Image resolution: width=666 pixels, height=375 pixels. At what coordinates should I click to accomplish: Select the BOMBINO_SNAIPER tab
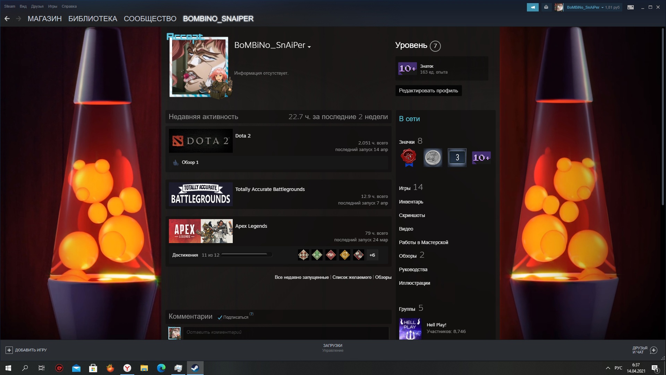click(x=218, y=19)
